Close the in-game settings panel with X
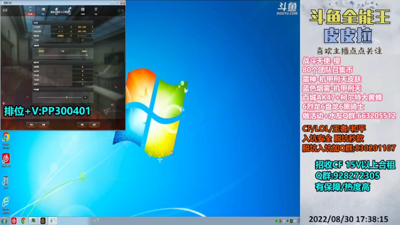Screen dimensions: 400x225 pyautogui.click(x=122, y=10)
